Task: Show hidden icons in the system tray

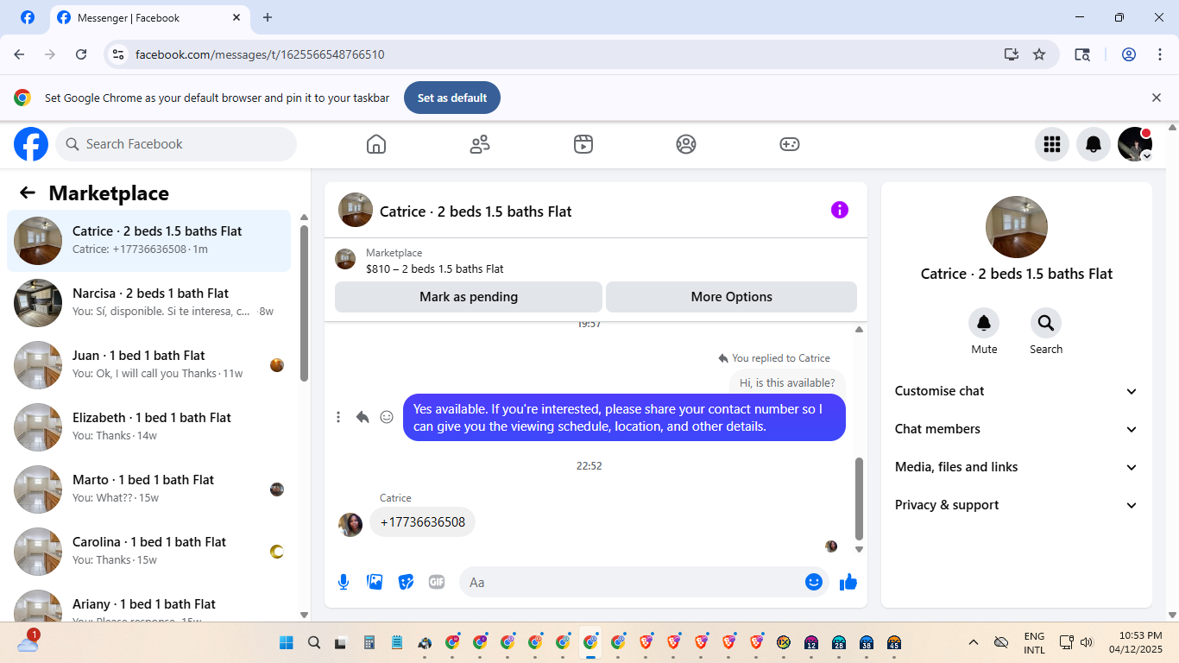Action: (974, 642)
